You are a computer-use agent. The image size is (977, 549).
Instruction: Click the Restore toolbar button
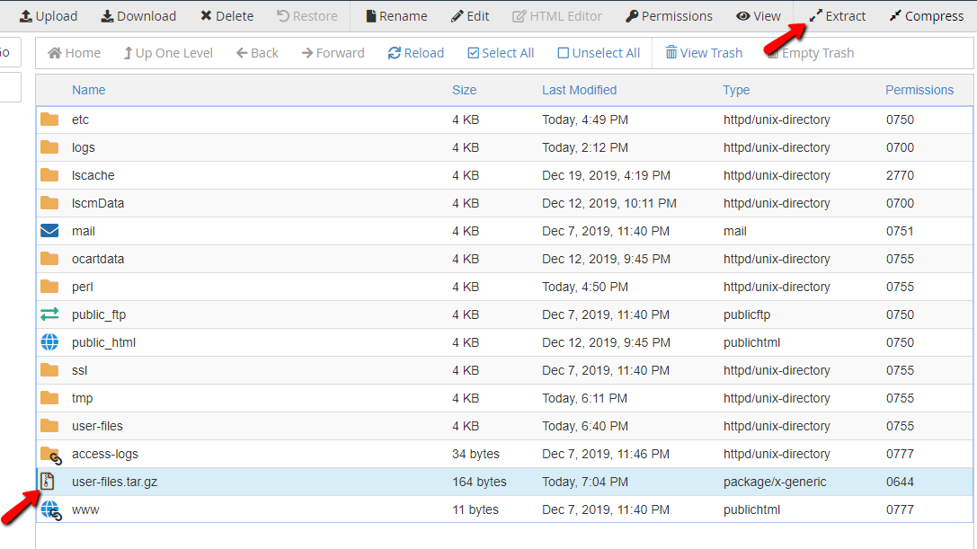click(x=307, y=16)
